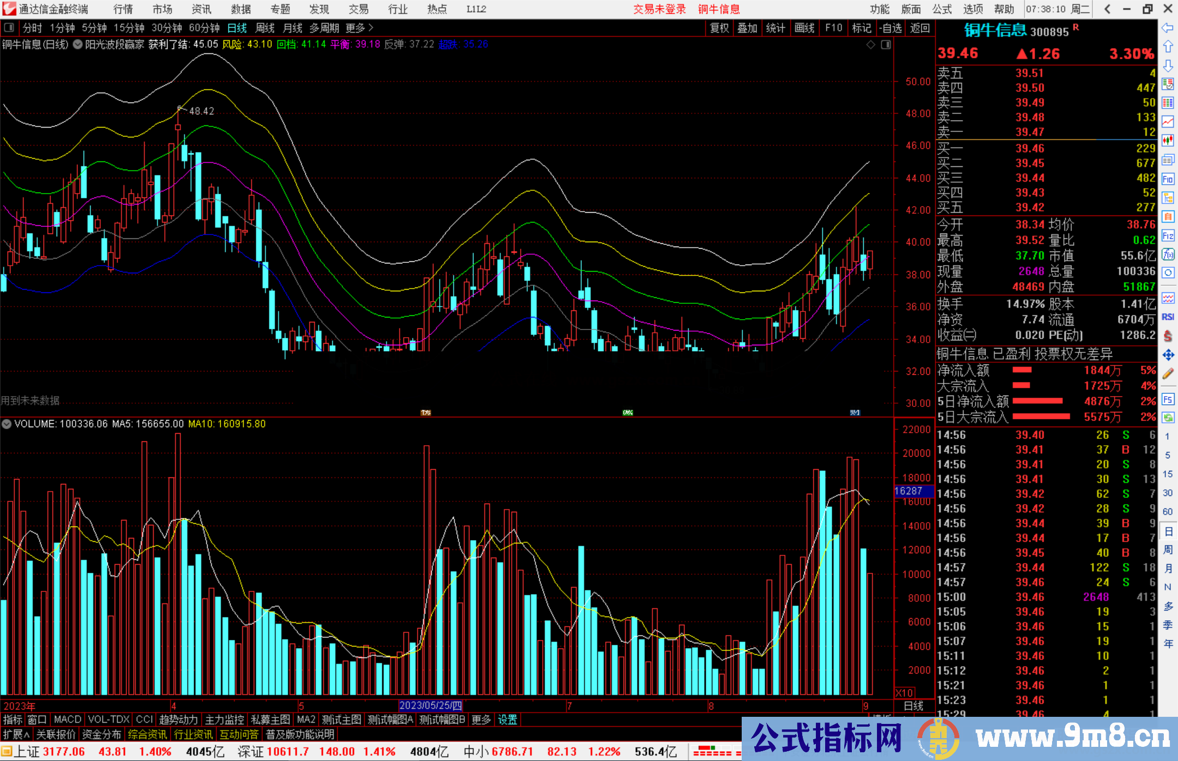
Task: Open the 行情 menu
Action: (123, 9)
